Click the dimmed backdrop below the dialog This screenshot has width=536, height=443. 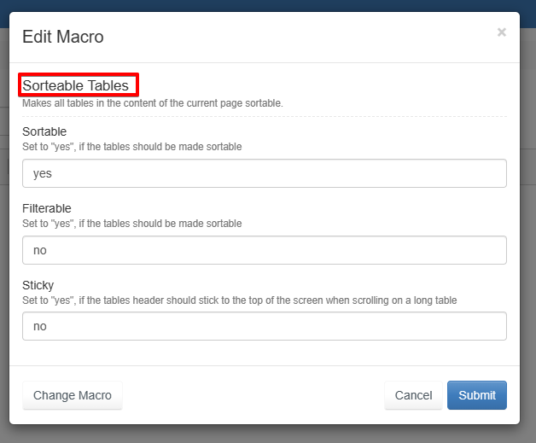point(268,434)
